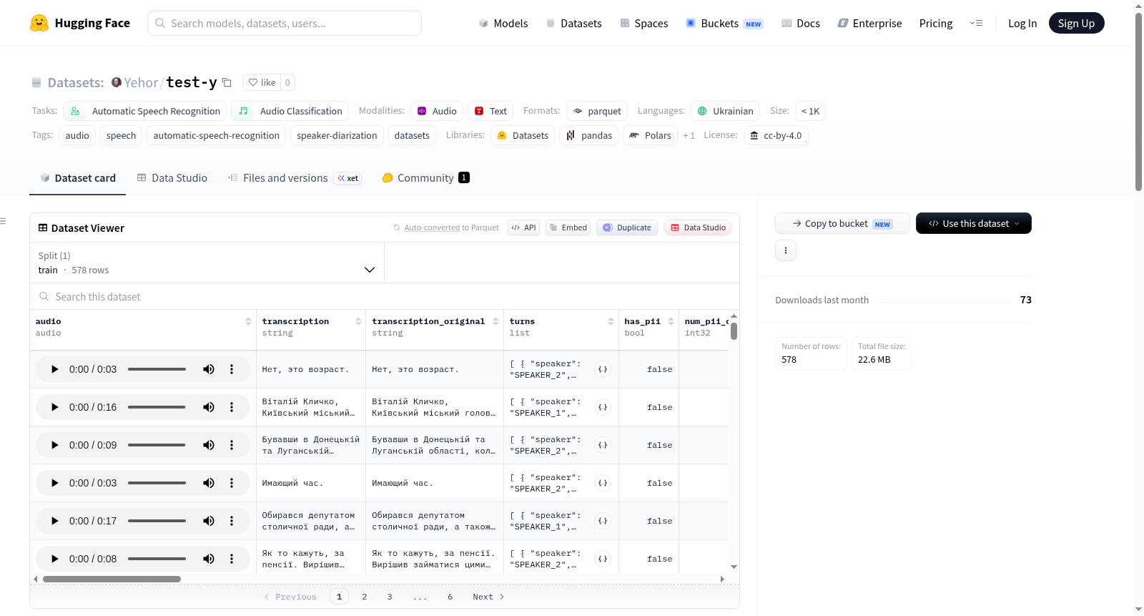Expand the turns JSON in "Нет, это возраст." row
Image resolution: width=1144 pixels, height=616 pixels.
(x=603, y=369)
